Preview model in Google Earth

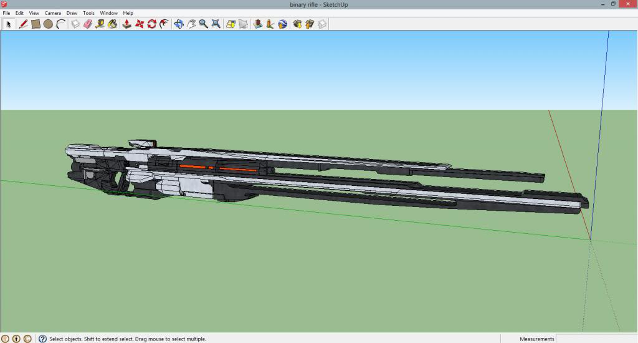(283, 24)
